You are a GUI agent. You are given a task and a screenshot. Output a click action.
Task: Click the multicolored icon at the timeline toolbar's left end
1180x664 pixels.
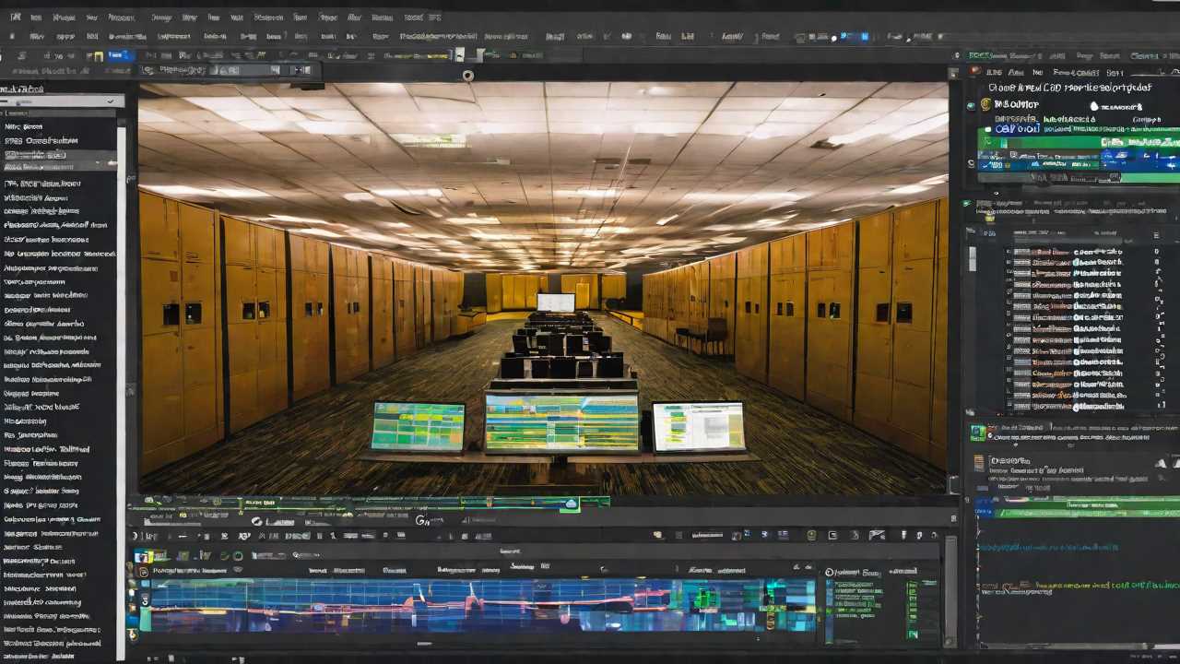point(144,556)
